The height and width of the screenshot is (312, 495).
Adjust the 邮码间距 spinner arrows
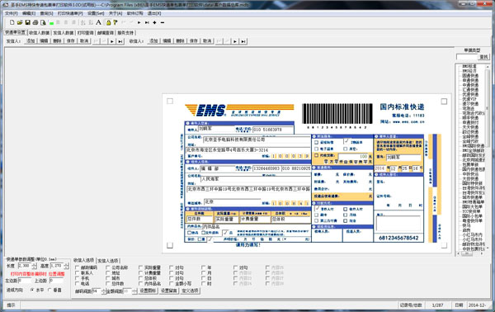point(104,291)
